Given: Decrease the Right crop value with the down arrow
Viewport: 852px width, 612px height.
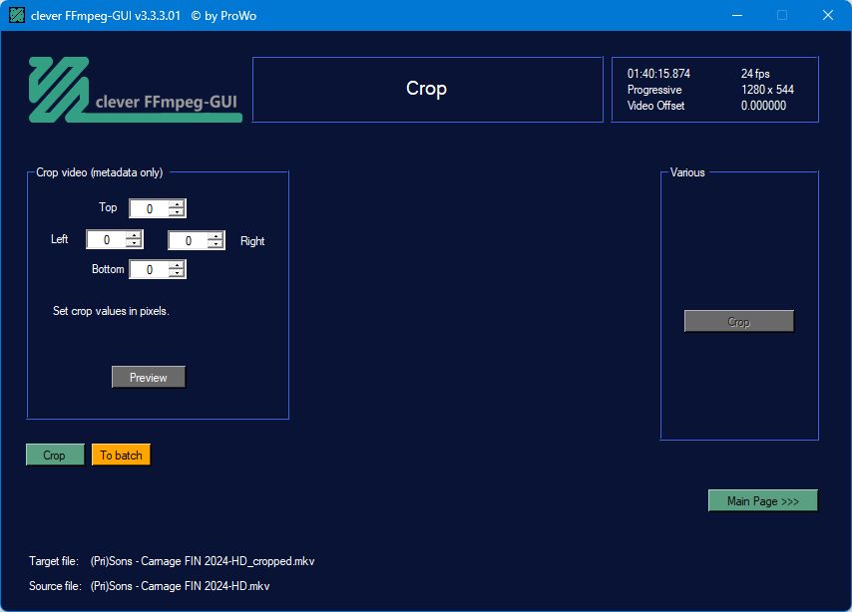Looking at the screenshot, I should (x=215, y=245).
